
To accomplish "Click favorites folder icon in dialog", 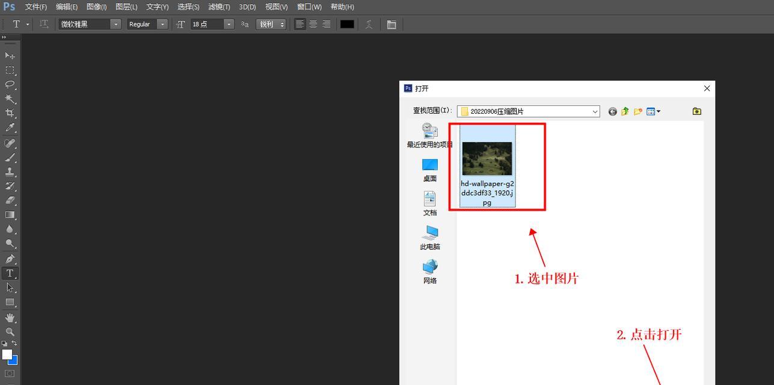I will point(697,111).
